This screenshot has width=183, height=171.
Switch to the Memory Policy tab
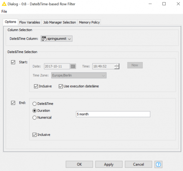click(x=89, y=22)
